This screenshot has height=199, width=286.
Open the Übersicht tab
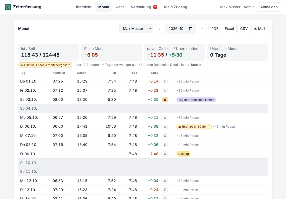click(83, 7)
